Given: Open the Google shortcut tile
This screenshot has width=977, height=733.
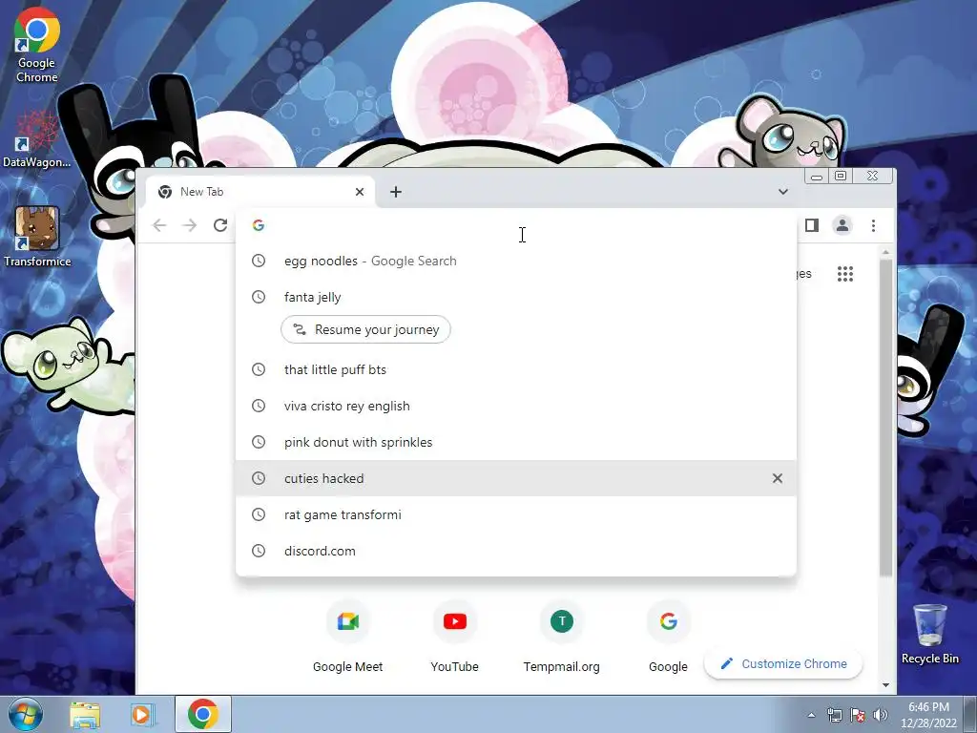Looking at the screenshot, I should [668, 637].
